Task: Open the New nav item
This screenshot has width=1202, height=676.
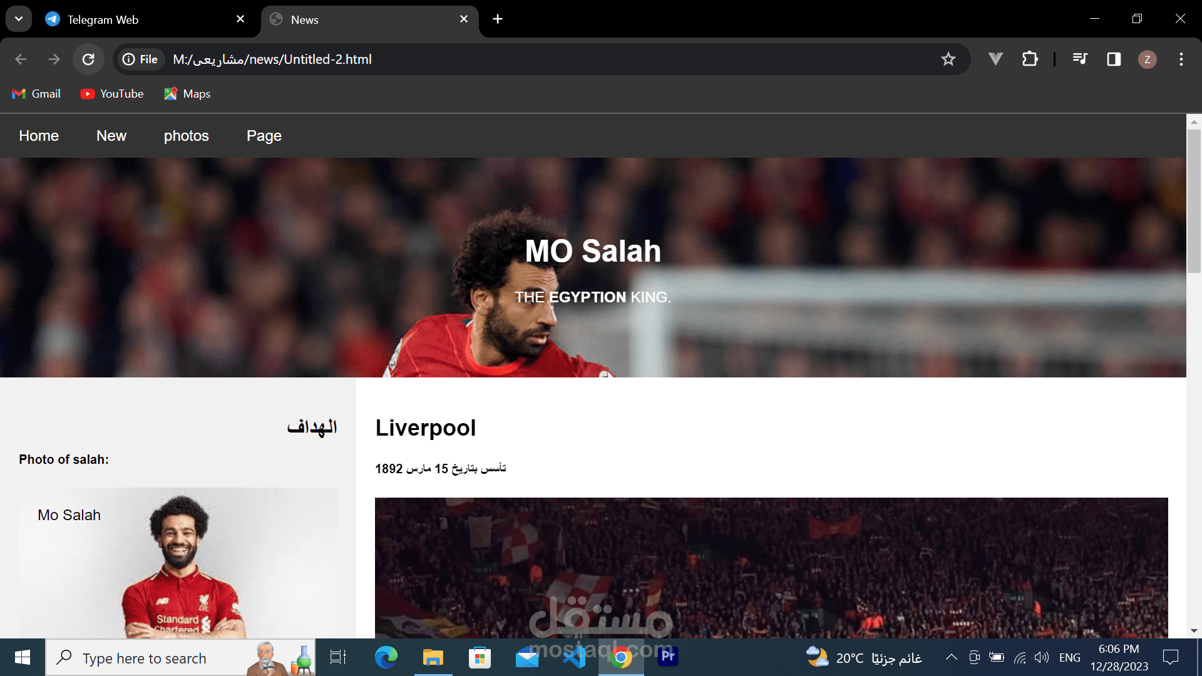Action: [111, 136]
